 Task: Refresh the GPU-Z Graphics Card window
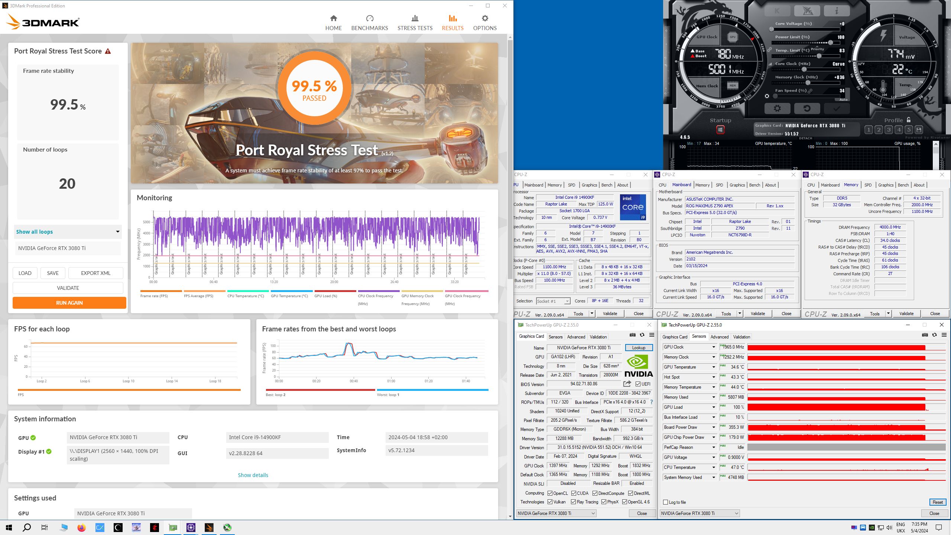pos(642,335)
